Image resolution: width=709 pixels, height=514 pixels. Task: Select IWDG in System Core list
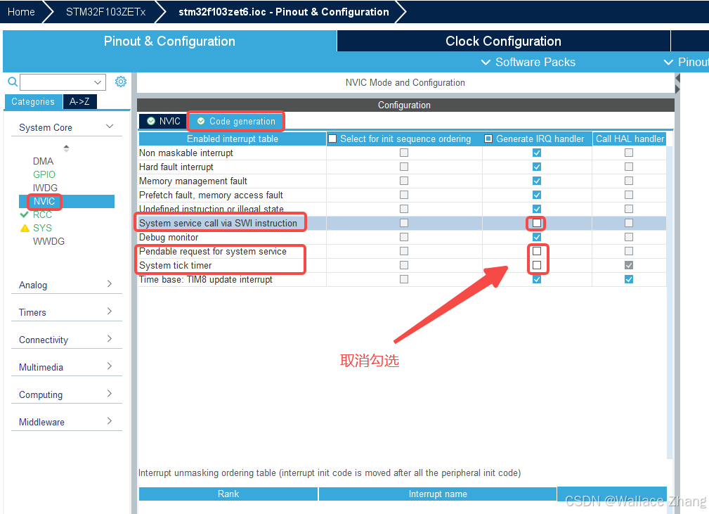tap(45, 188)
